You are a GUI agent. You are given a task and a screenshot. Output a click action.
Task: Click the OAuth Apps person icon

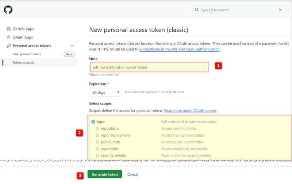(8, 37)
